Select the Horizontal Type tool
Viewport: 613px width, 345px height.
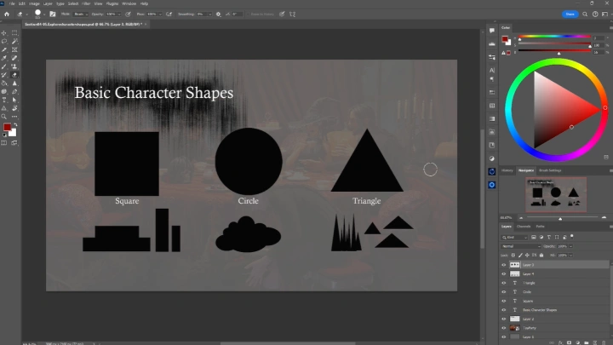[x=4, y=100]
